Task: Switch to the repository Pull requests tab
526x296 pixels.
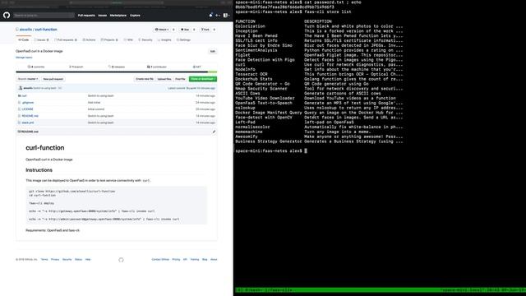Action: click(66, 40)
